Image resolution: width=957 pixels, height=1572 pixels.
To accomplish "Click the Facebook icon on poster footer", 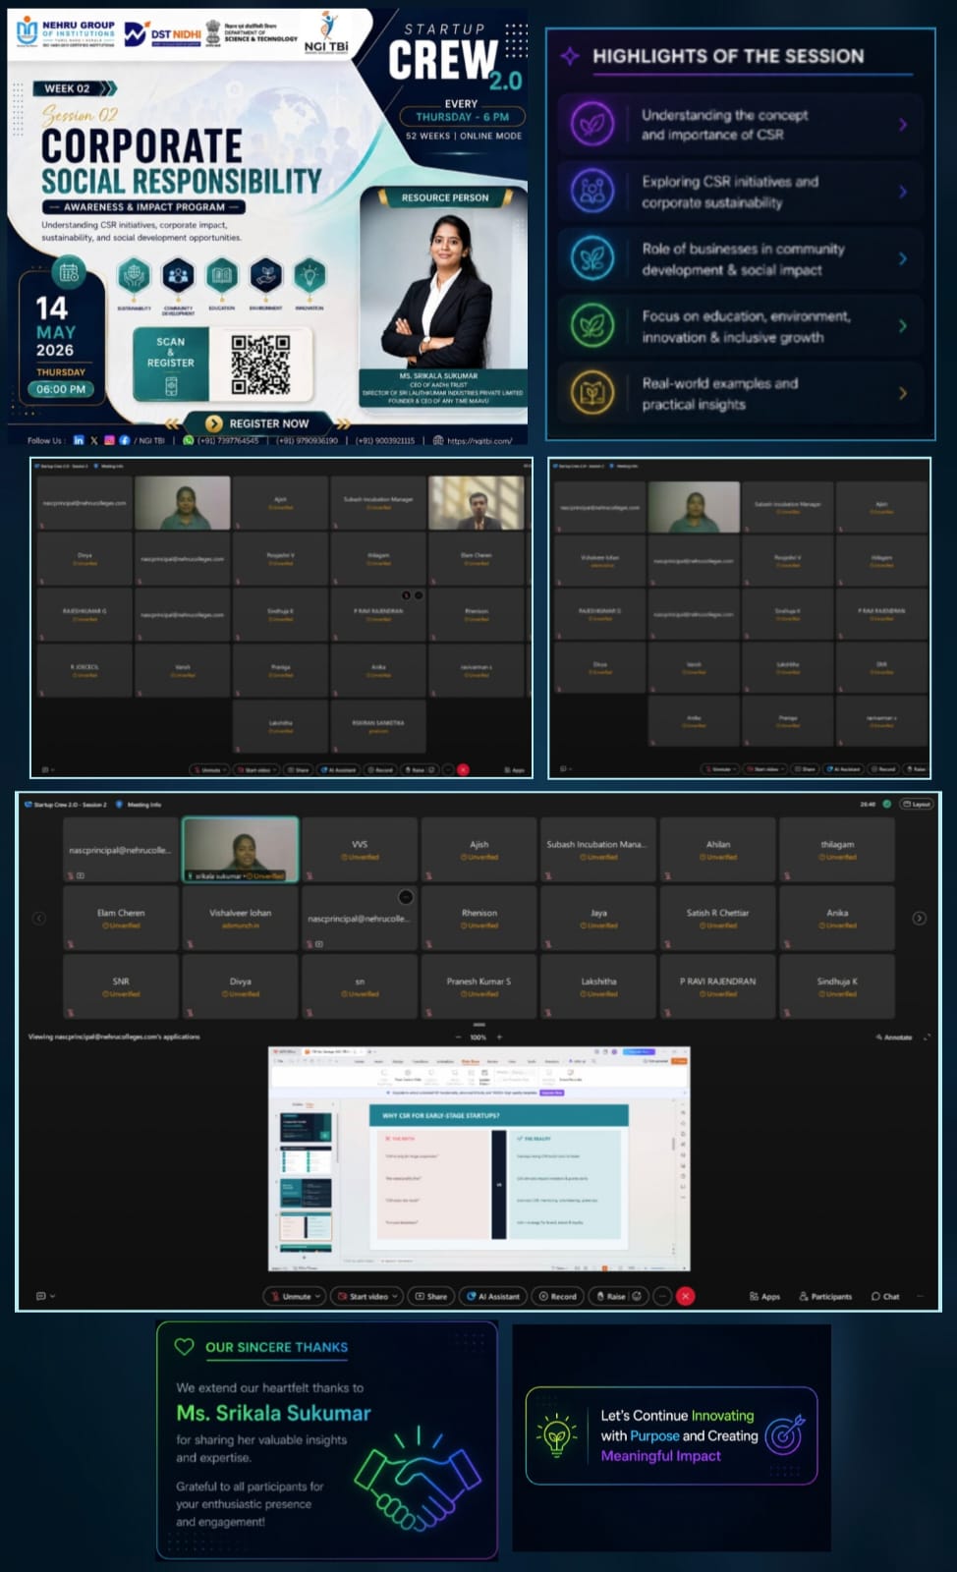I will tap(124, 440).
